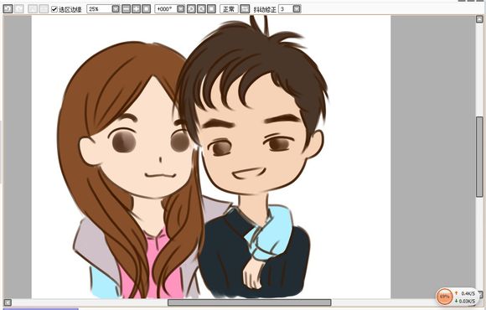Click the Redo arrow icon
The image size is (486, 310).
(19, 8)
